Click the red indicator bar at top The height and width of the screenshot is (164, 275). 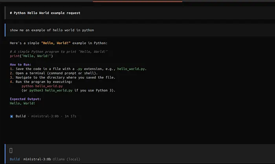137,1
